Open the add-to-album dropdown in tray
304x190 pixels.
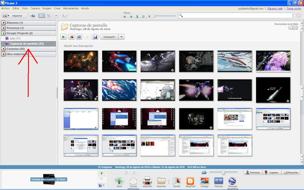coord(101,185)
